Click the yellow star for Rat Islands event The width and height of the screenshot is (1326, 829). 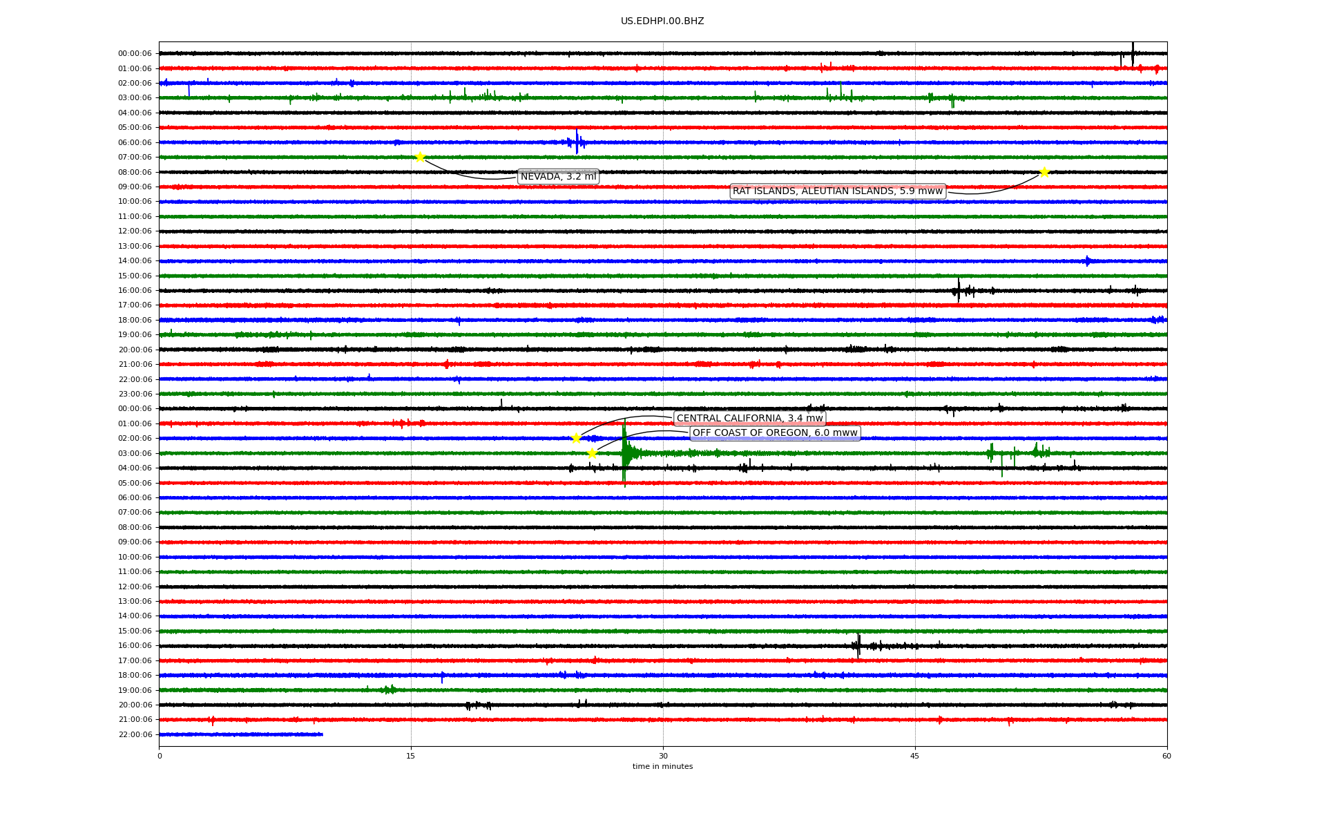click(x=1044, y=172)
